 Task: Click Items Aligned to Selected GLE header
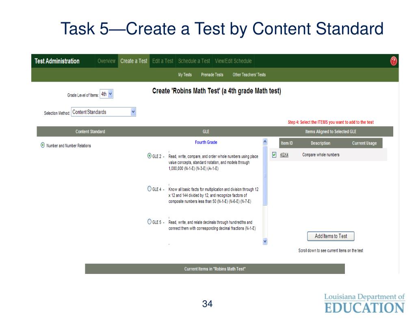(331, 131)
